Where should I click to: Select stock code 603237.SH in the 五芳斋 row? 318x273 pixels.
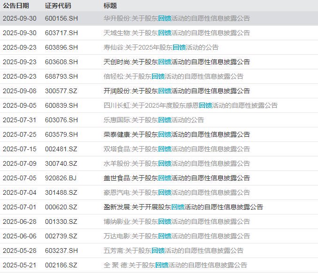tap(61, 251)
